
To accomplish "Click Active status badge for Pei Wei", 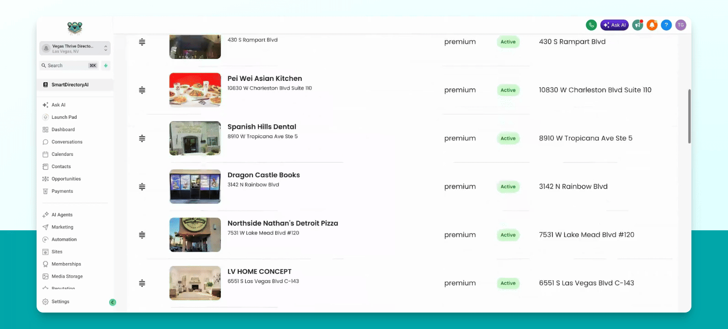I will 508,90.
